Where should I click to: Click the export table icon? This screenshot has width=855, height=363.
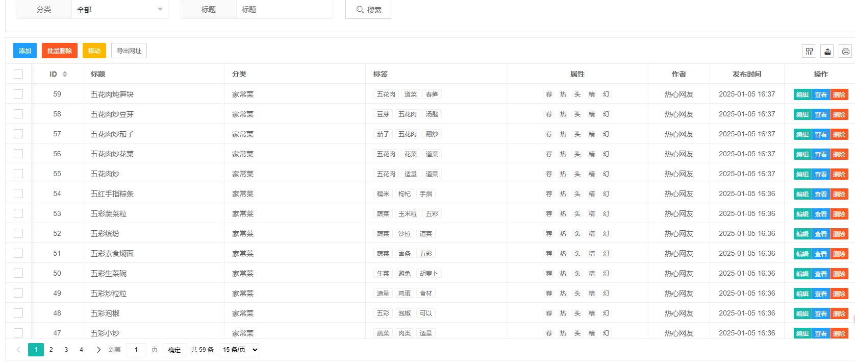click(827, 51)
